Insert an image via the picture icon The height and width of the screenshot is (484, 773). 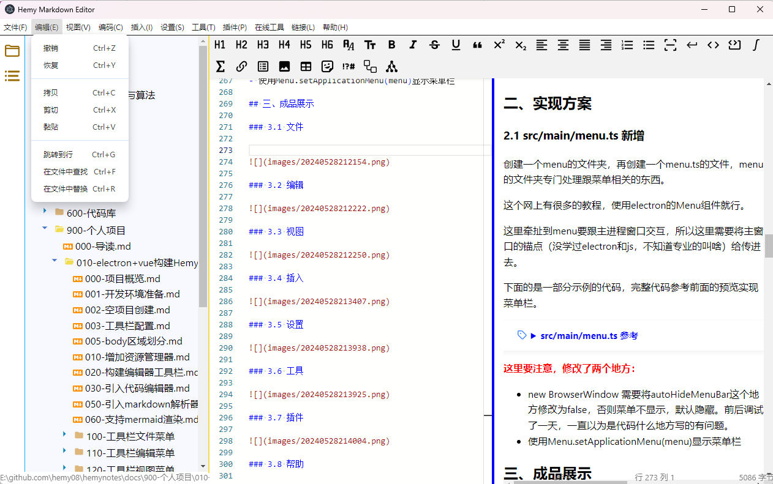coord(284,66)
